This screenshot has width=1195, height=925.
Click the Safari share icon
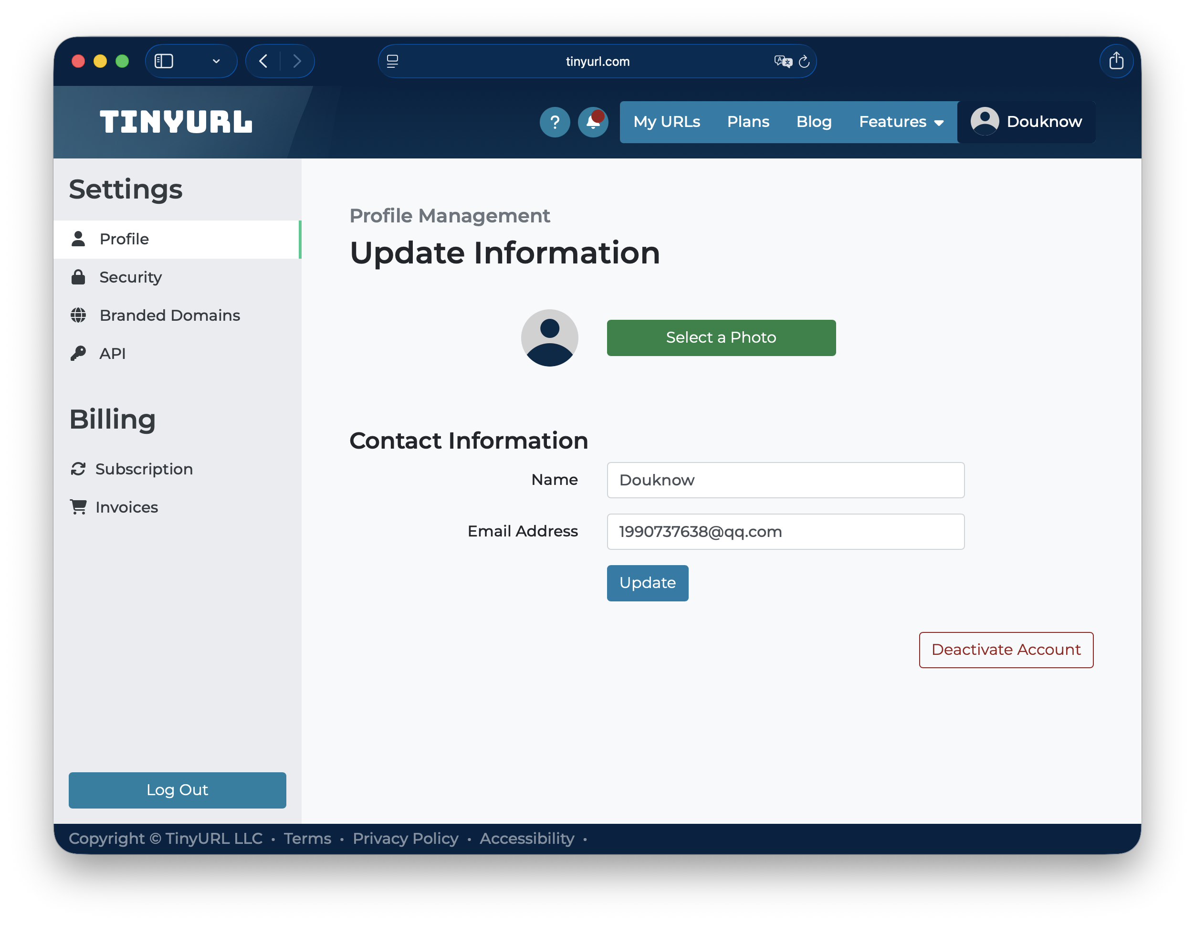(x=1116, y=61)
